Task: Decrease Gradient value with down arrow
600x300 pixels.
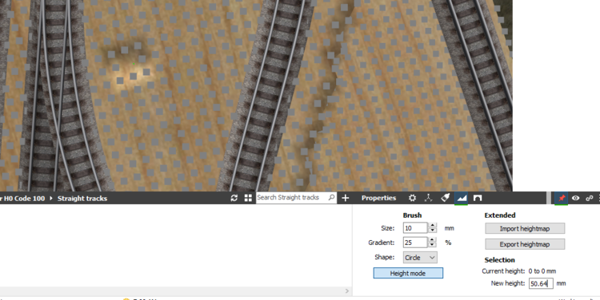Action: click(x=432, y=245)
